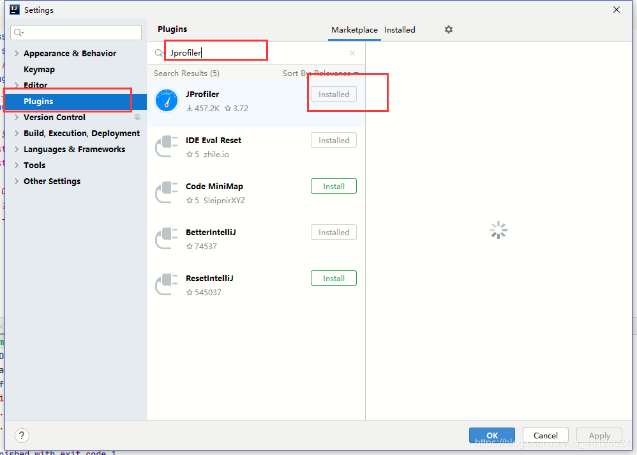Expand Build, Execution, Deployment section
The height and width of the screenshot is (455, 637).
click(x=17, y=133)
